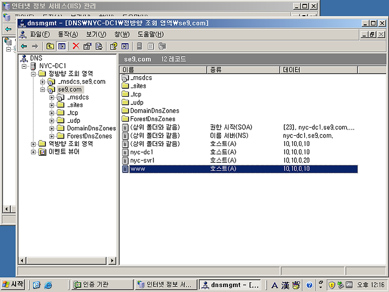Image resolution: width=389 pixels, height=292 pixels.
Task: Click the New record toolbar icon
Action: [x=151, y=46]
